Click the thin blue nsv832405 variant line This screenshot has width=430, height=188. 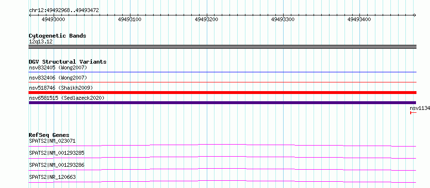pyautogui.click(x=223, y=72)
